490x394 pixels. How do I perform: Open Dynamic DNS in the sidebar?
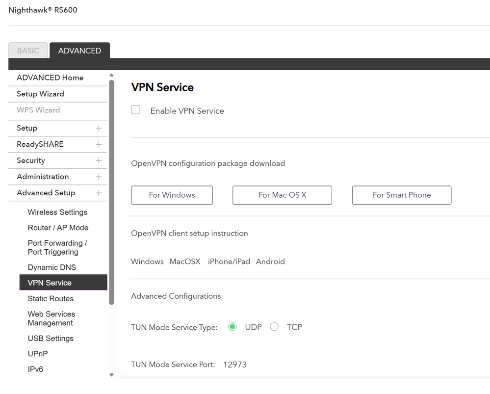(x=52, y=267)
